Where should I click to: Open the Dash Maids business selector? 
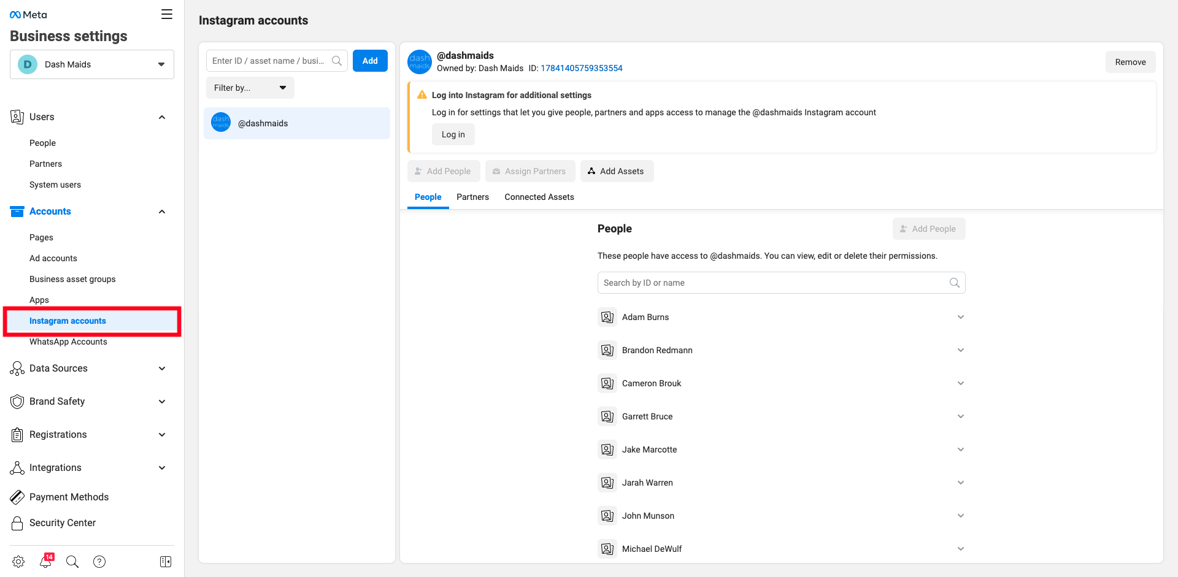[x=92, y=64]
